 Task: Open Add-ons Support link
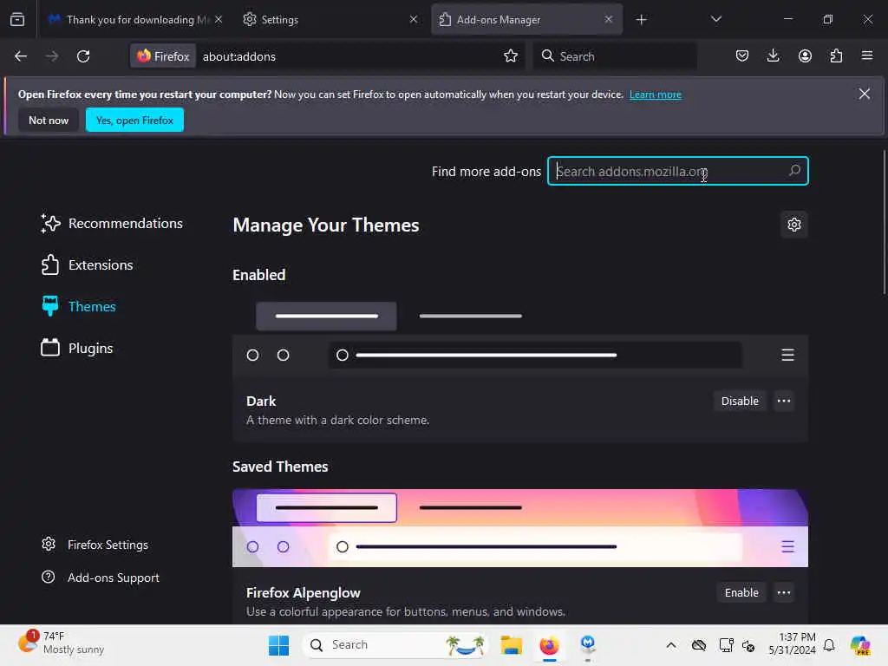point(101,578)
